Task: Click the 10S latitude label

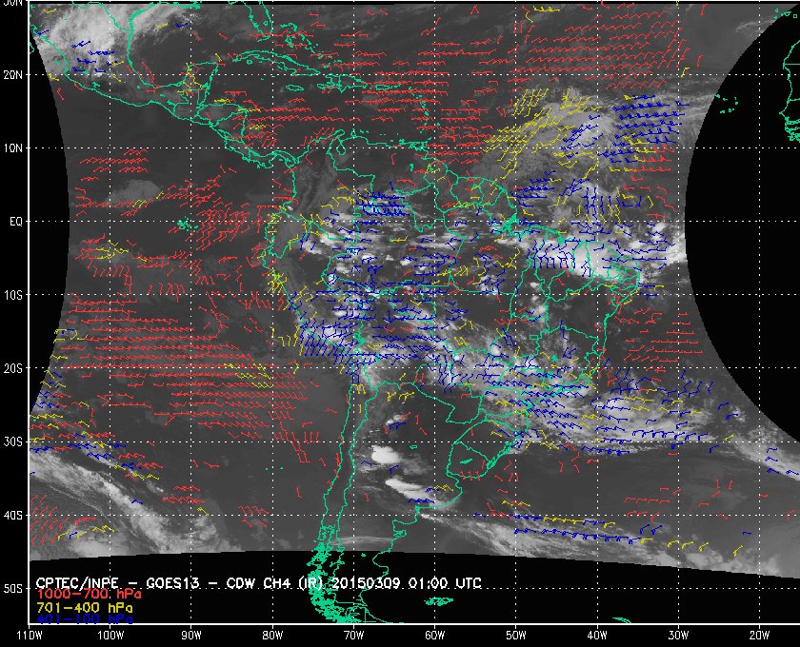Action: [x=11, y=295]
